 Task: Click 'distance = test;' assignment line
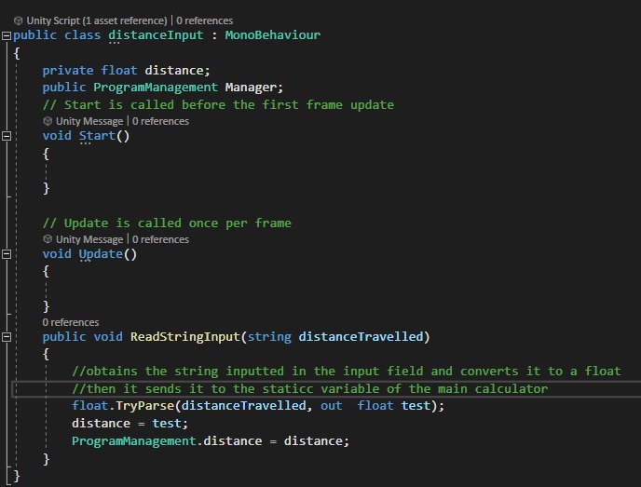click(x=130, y=424)
